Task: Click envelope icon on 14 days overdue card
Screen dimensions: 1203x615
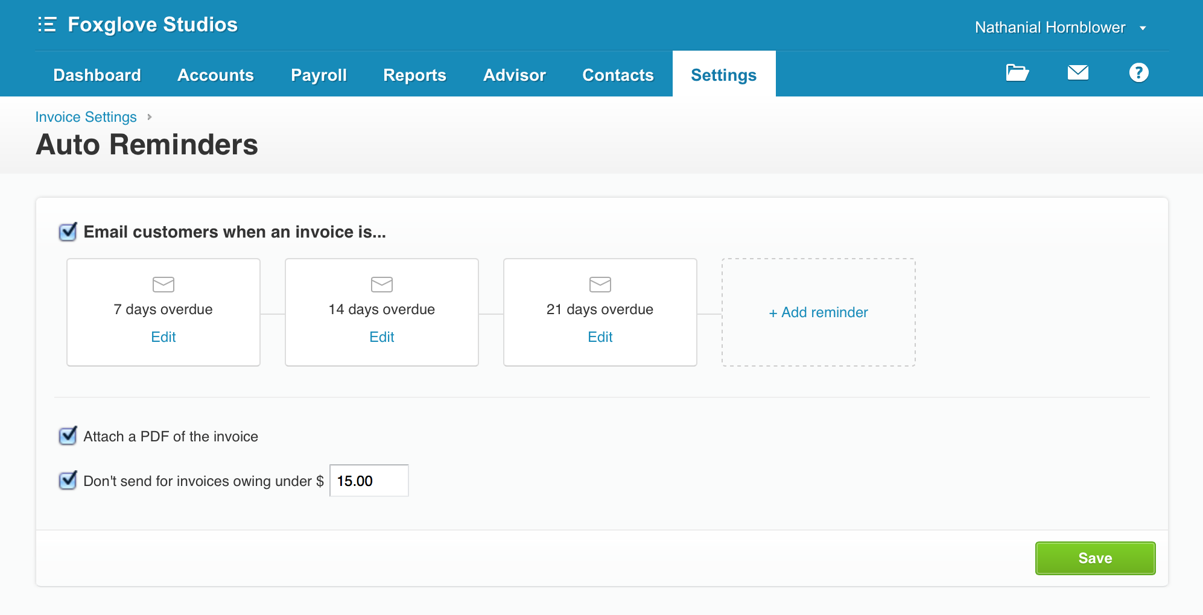Action: [x=382, y=284]
